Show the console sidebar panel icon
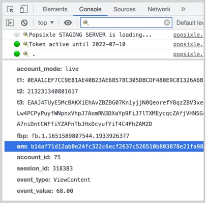 [10, 22]
